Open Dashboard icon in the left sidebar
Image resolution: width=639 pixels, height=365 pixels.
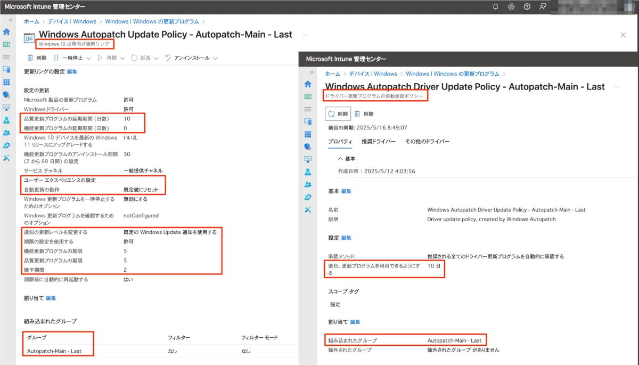tap(6, 44)
